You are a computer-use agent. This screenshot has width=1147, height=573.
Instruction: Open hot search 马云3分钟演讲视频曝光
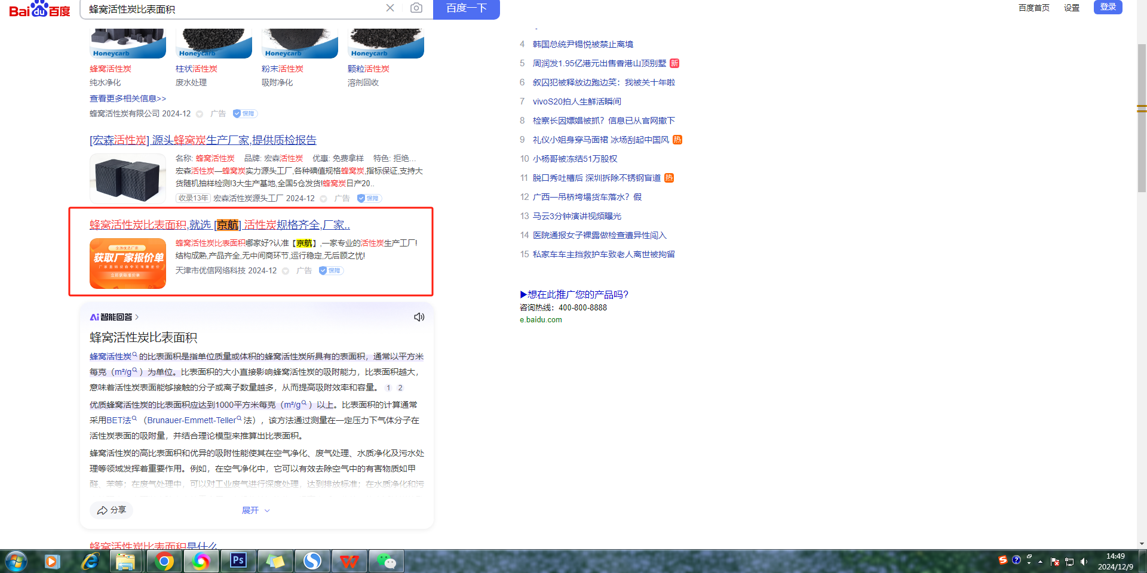point(577,216)
